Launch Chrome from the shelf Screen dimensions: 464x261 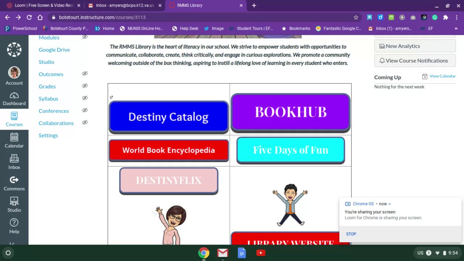pos(204,253)
